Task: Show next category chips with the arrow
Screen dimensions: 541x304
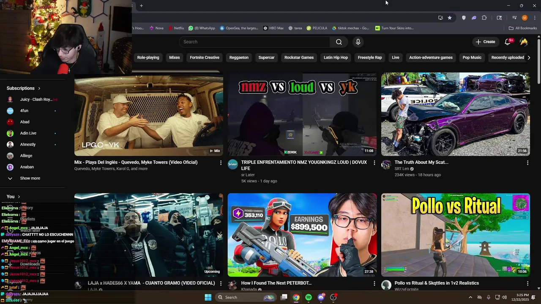Action: pos(529,57)
